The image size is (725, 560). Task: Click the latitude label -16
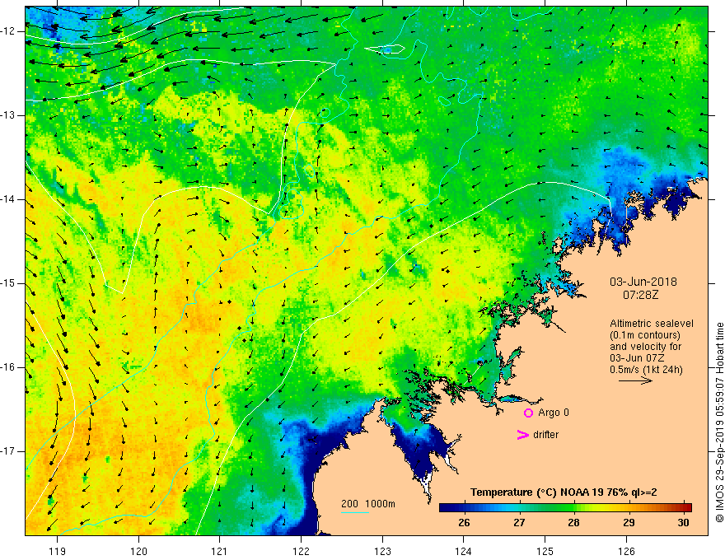point(8,367)
